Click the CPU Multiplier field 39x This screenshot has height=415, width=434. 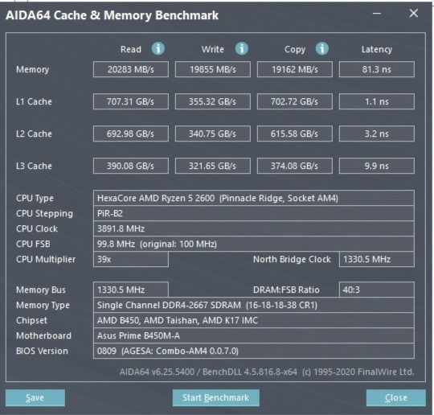click(131, 259)
